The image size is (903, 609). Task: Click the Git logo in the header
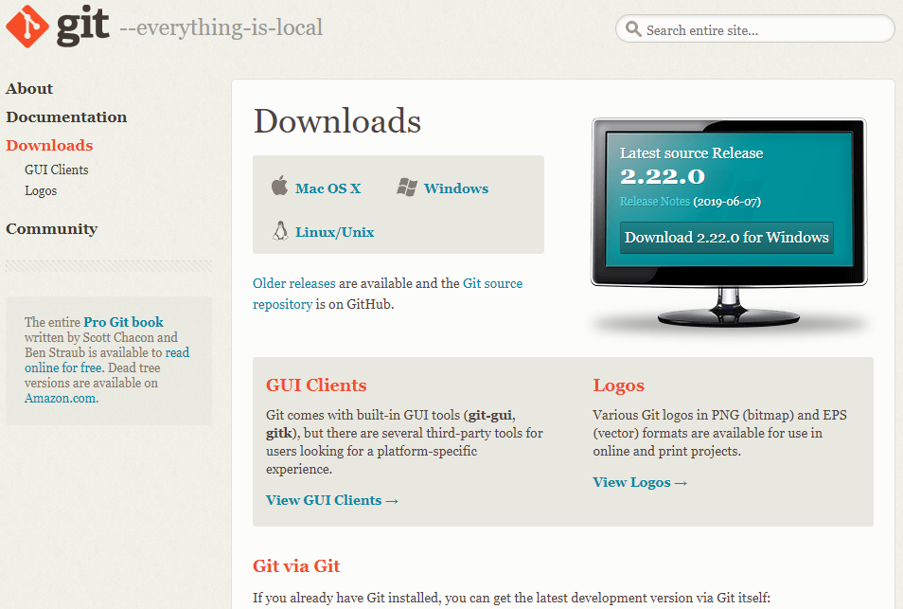(57, 26)
